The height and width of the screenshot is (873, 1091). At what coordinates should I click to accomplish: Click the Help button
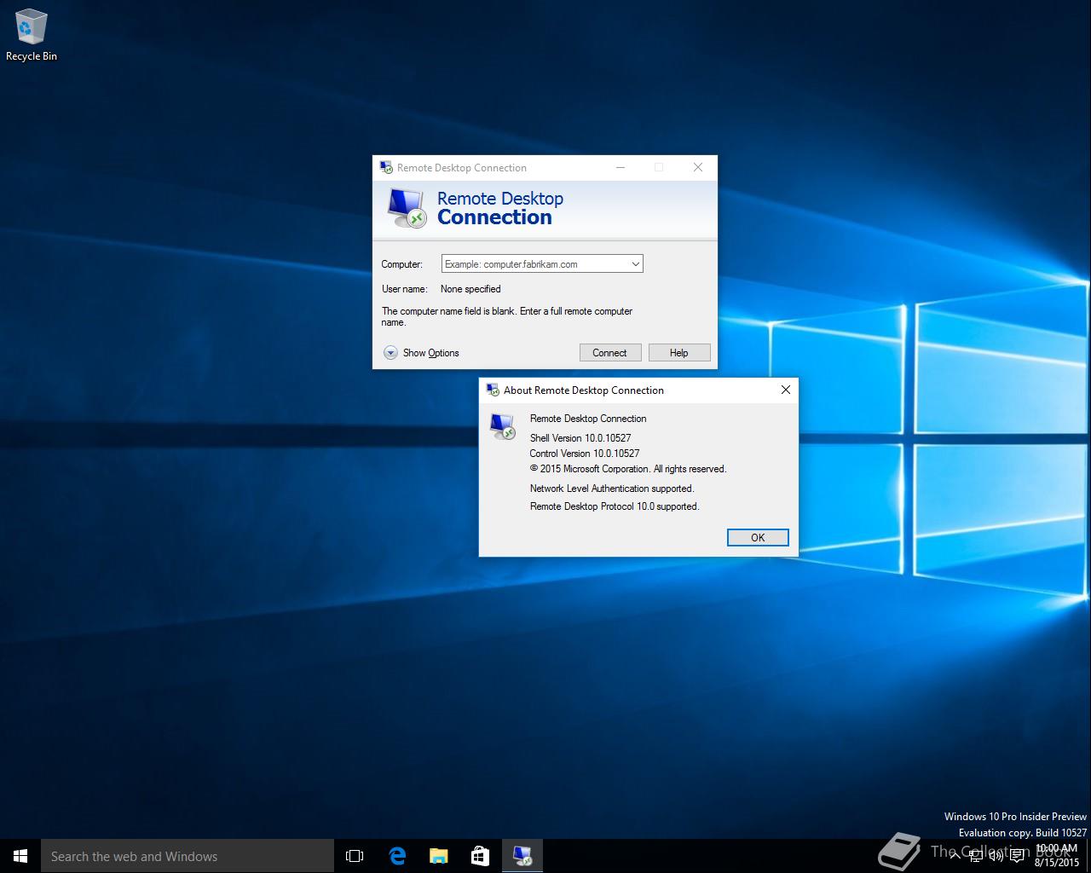(x=679, y=353)
